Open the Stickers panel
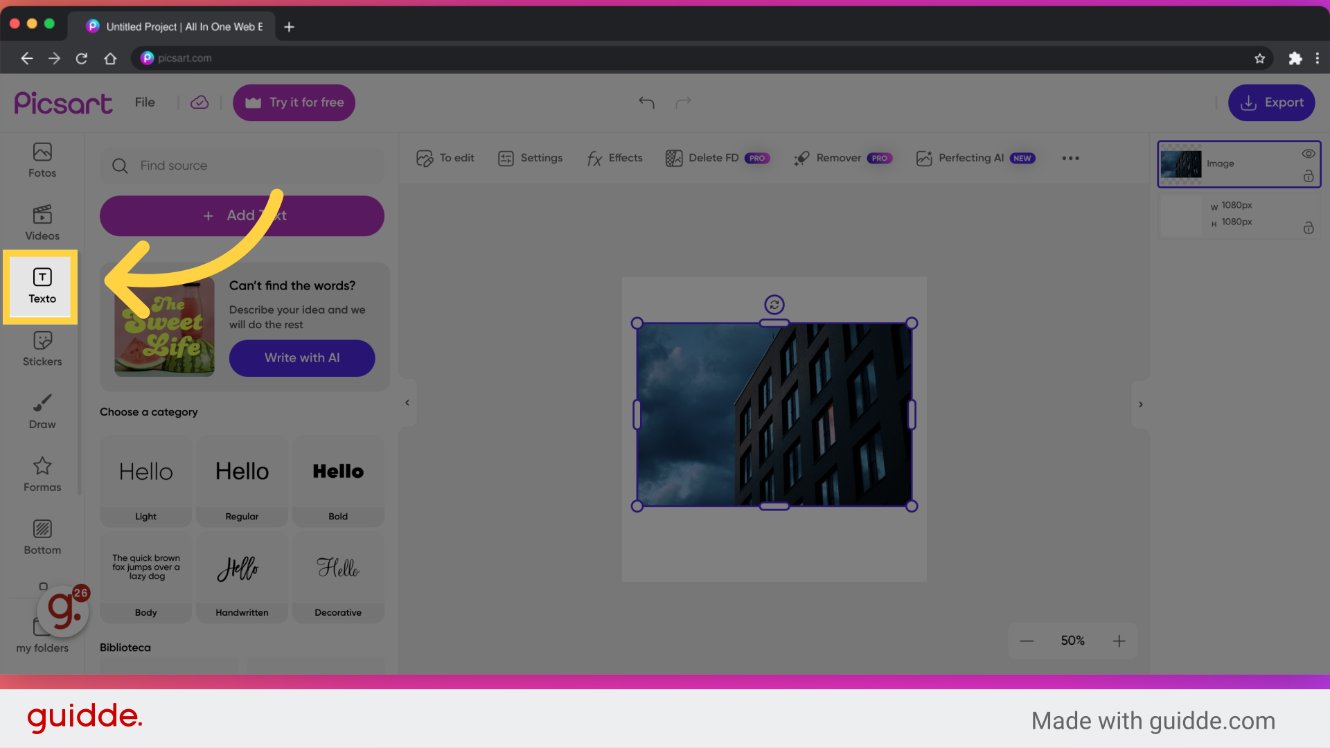This screenshot has width=1330, height=748. 42,348
